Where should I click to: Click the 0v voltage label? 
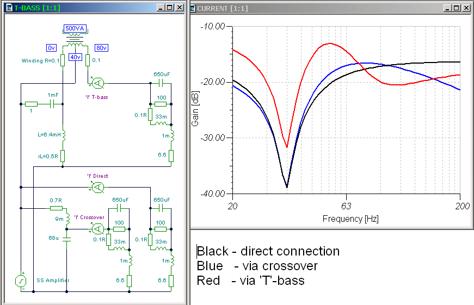51,48
